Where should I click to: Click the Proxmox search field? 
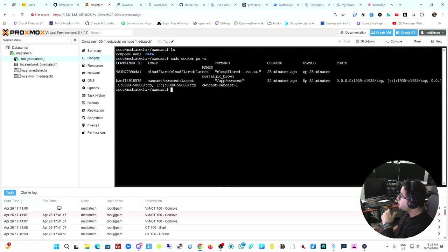111,33
